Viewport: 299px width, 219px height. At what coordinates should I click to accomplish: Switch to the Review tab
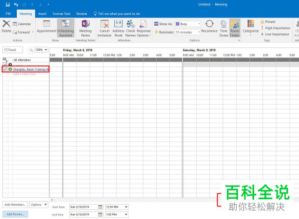coord(82,14)
